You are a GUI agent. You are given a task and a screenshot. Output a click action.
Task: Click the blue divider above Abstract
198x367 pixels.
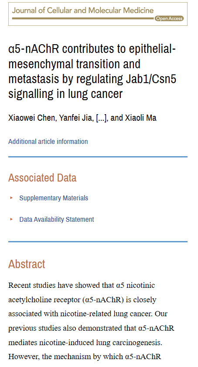(98, 241)
